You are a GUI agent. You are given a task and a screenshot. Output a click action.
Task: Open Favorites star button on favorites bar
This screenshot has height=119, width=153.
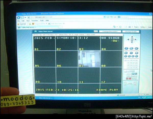pyautogui.click(x=22, y=24)
